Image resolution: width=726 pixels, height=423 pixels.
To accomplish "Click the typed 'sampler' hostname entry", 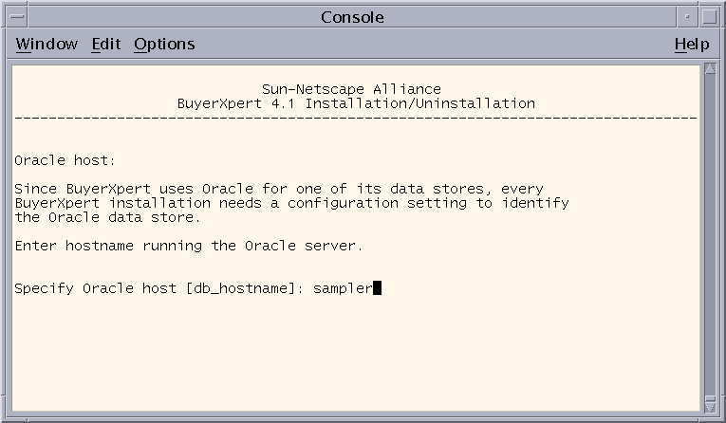I will coord(343,288).
